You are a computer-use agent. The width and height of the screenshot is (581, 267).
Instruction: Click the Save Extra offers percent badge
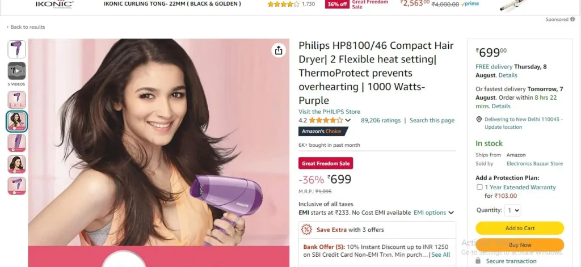306,230
